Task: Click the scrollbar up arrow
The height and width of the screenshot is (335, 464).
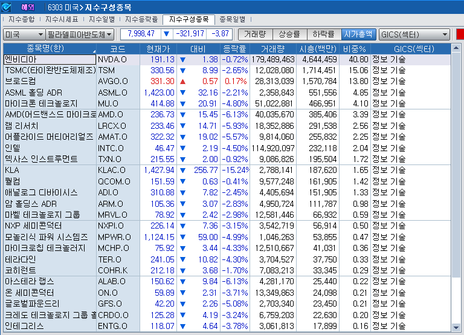Action: pyautogui.click(x=456, y=48)
